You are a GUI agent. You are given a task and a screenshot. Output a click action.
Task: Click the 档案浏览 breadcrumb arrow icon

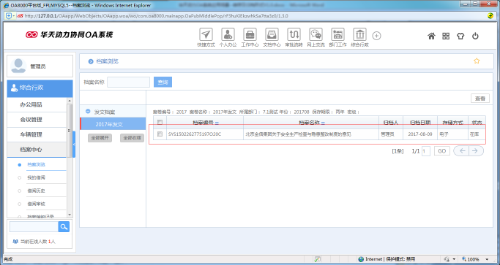click(x=91, y=61)
